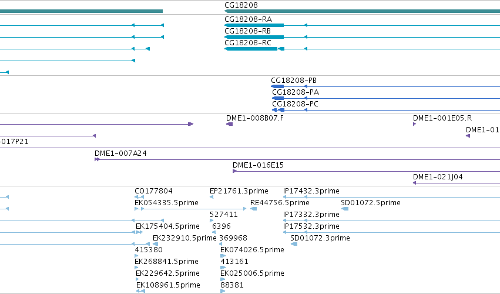Select the EK108961.5prime EST arrow
The height and width of the screenshot is (294, 500).
tap(140, 291)
